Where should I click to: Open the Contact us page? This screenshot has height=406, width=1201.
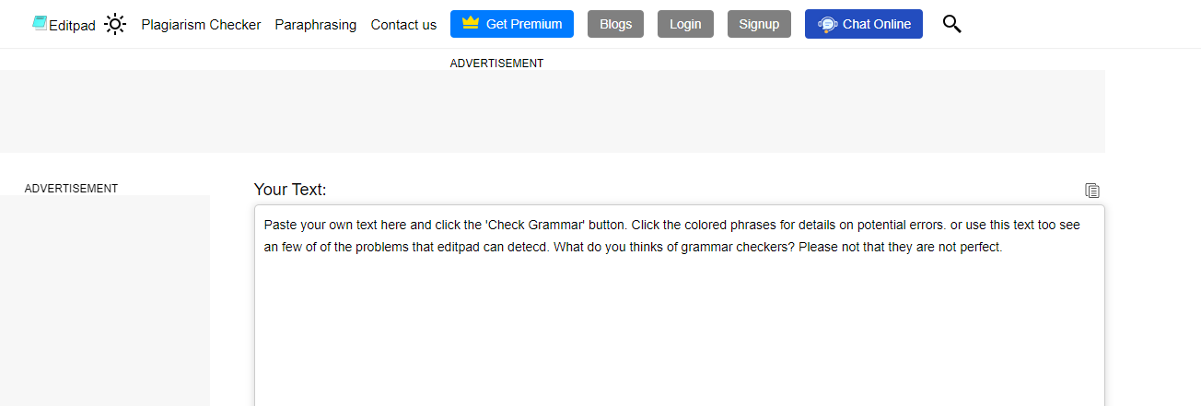(403, 25)
